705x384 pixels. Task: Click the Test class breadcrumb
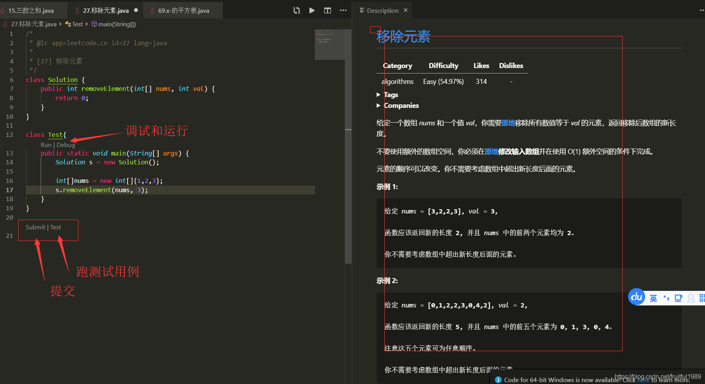[x=77, y=24]
